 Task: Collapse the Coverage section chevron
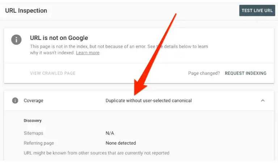tap(263, 100)
